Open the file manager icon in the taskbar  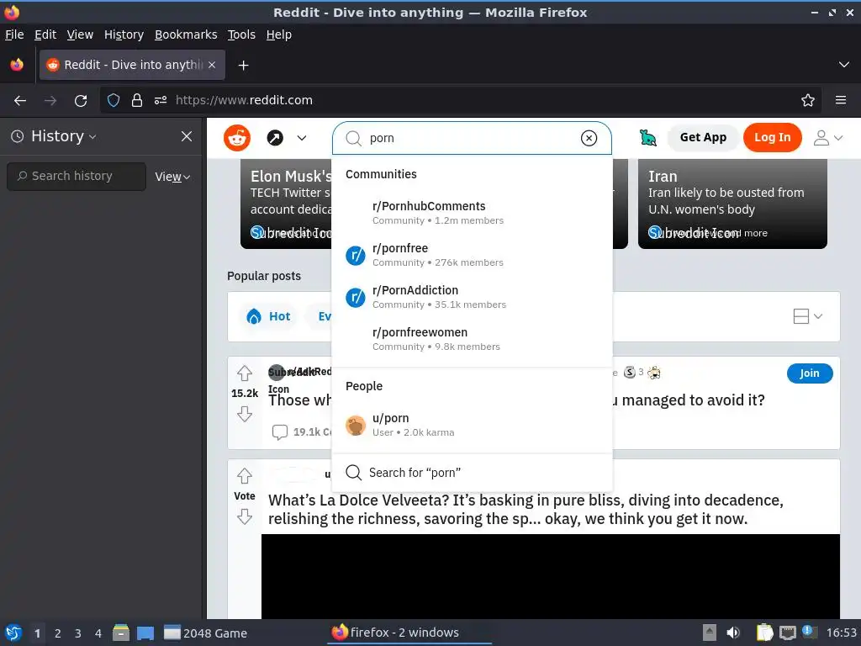pos(121,633)
